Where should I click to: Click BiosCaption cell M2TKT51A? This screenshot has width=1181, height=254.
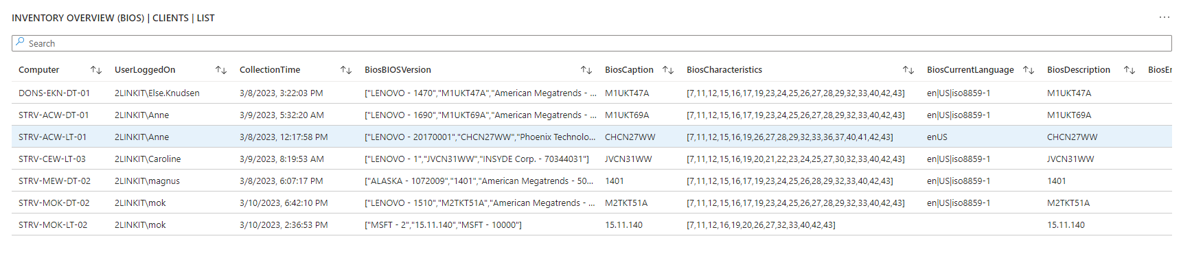[x=626, y=203]
